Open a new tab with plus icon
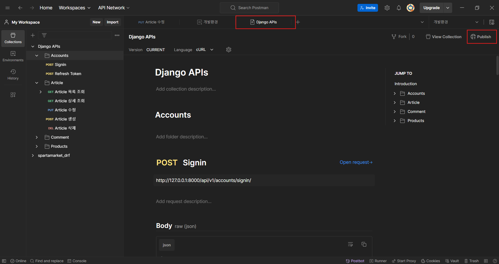Image resolution: width=499 pixels, height=264 pixels. (x=298, y=22)
